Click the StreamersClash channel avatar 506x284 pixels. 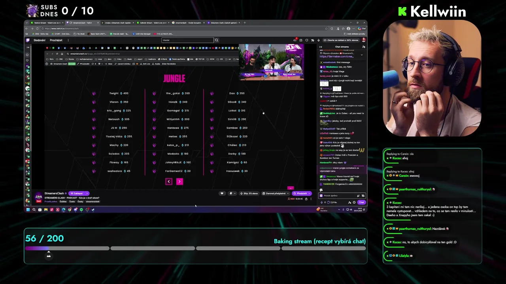[38, 196]
